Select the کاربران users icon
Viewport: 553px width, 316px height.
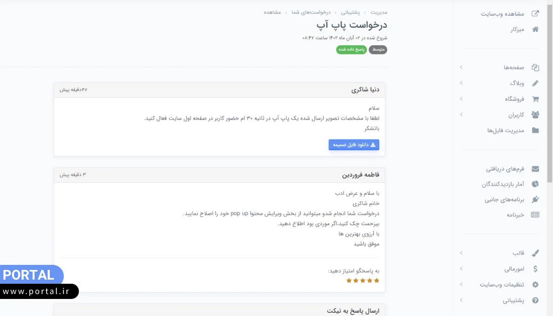pos(535,115)
